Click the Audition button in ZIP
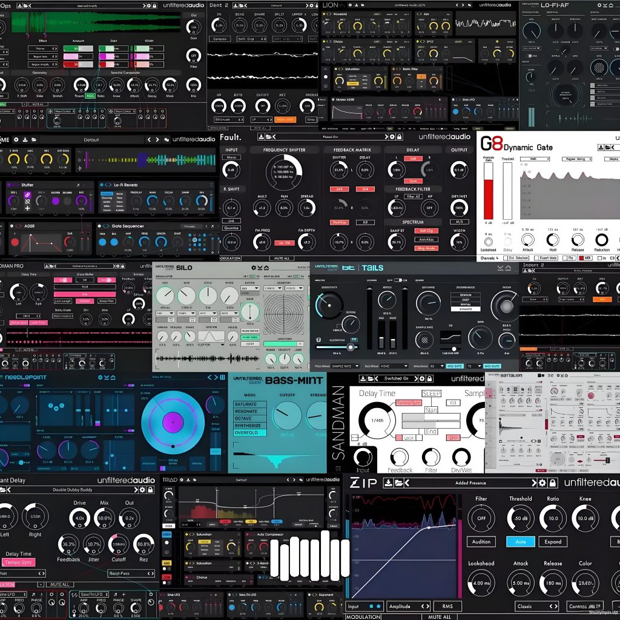The height and width of the screenshot is (620, 620). click(483, 542)
